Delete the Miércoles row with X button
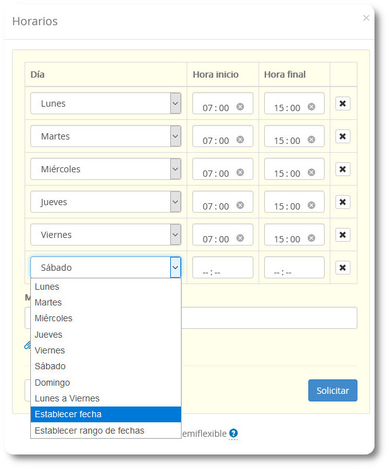 342,169
